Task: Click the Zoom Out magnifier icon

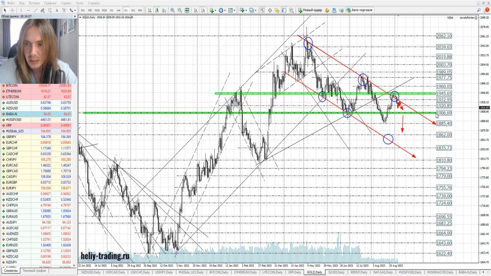Action: [x=180, y=10]
